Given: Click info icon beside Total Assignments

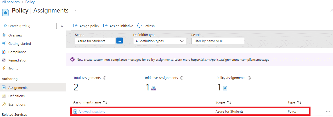Looking at the screenshot, I should coord(105,78).
